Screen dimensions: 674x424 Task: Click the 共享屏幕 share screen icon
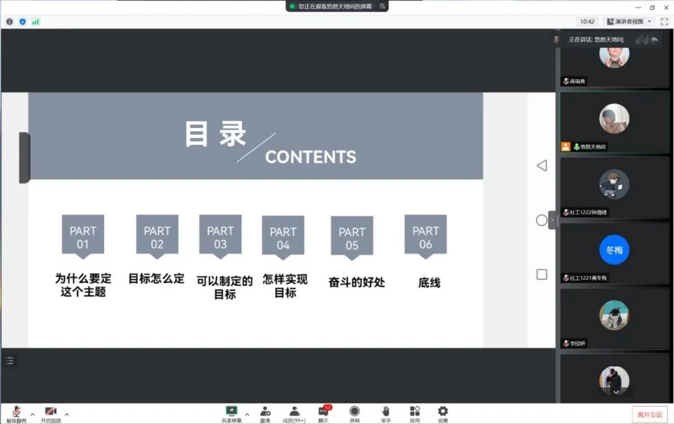pyautogui.click(x=232, y=412)
